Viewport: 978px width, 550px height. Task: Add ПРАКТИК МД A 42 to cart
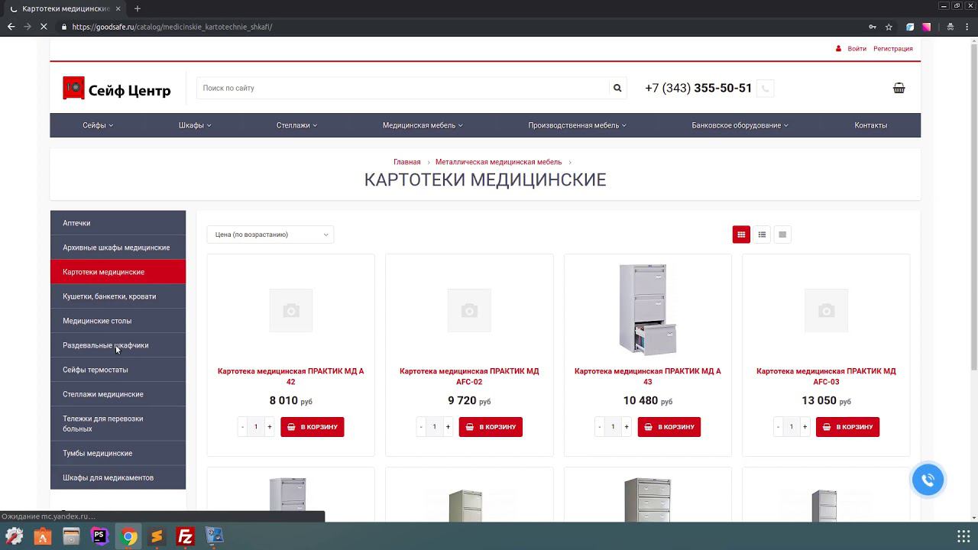click(313, 427)
